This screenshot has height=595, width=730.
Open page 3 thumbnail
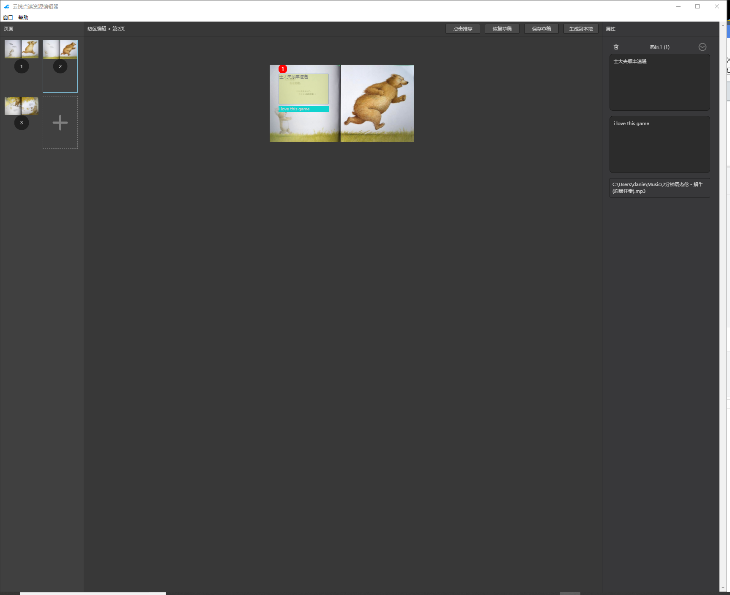22,106
